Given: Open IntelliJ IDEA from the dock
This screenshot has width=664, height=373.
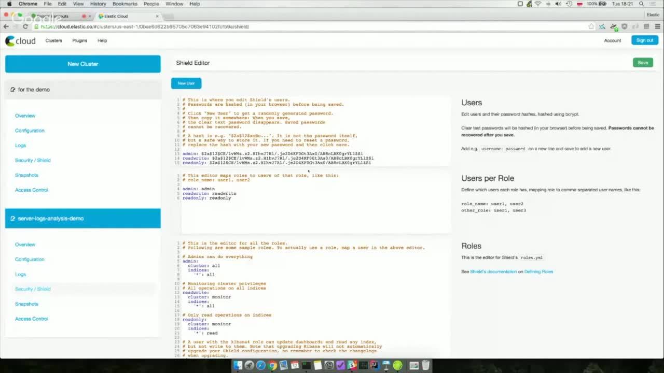Looking at the screenshot, I should (375, 365).
